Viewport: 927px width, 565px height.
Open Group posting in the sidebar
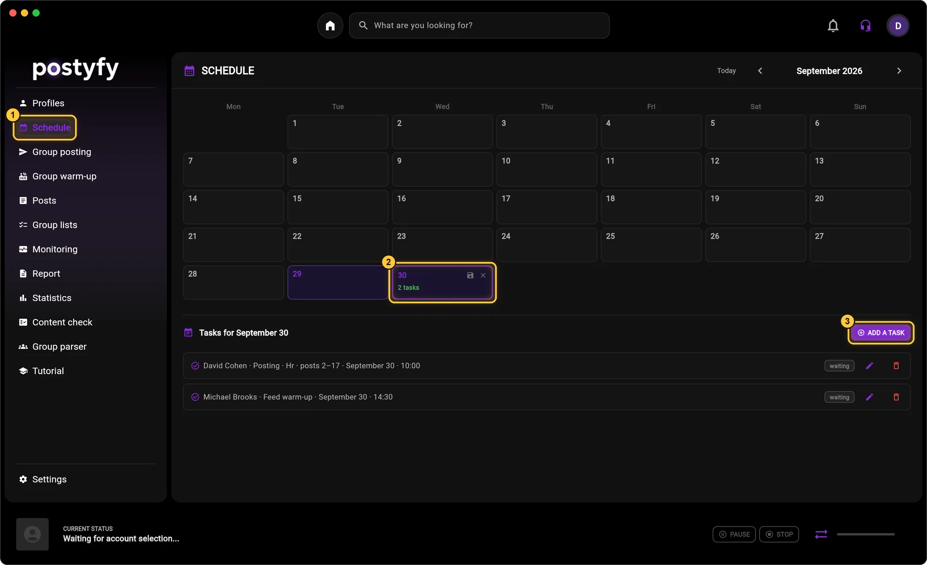(55, 152)
